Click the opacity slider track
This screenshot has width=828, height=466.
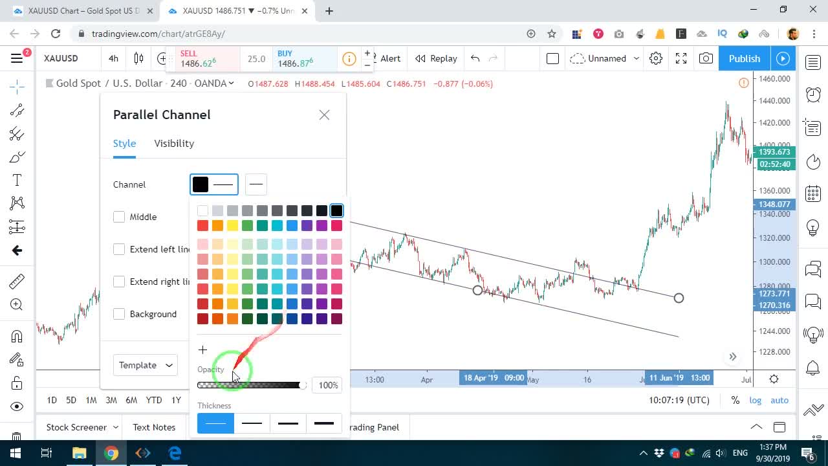coord(252,385)
